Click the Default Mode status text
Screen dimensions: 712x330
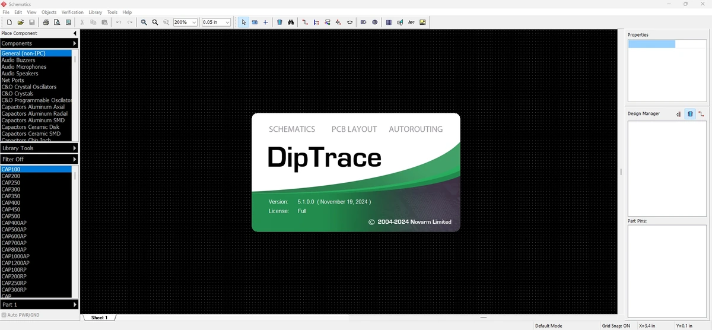pyautogui.click(x=548, y=326)
